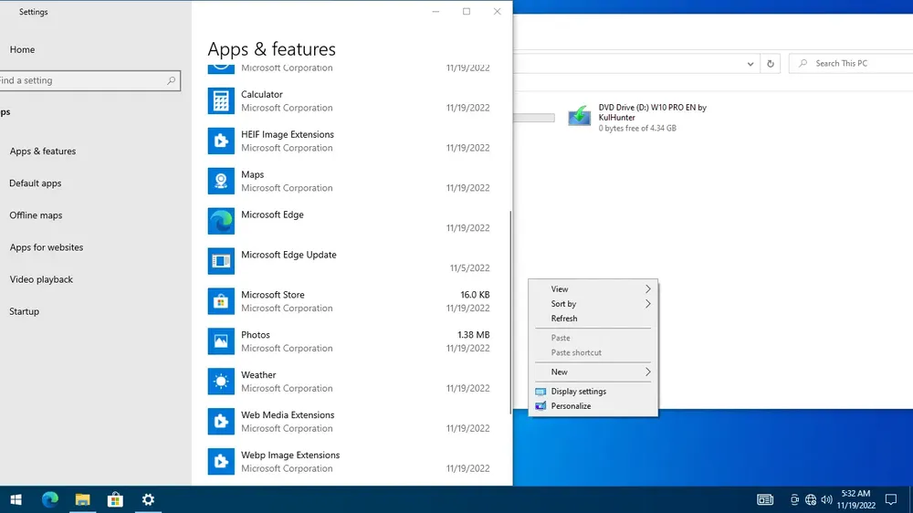Viewport: 913px width, 513px height.
Task: Click the DVD Drive (D:) icon
Action: pyautogui.click(x=580, y=117)
